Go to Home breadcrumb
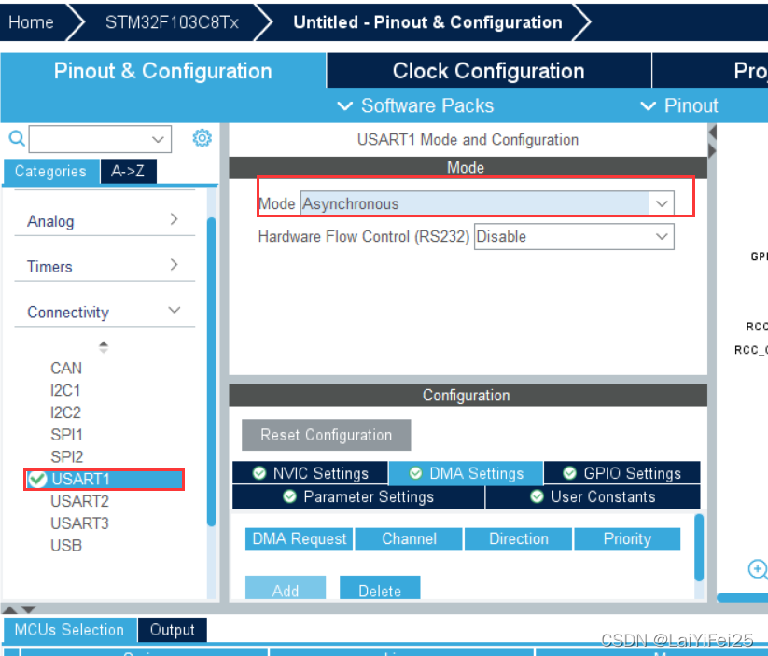Viewport: 768px width, 656px height. tap(32, 22)
